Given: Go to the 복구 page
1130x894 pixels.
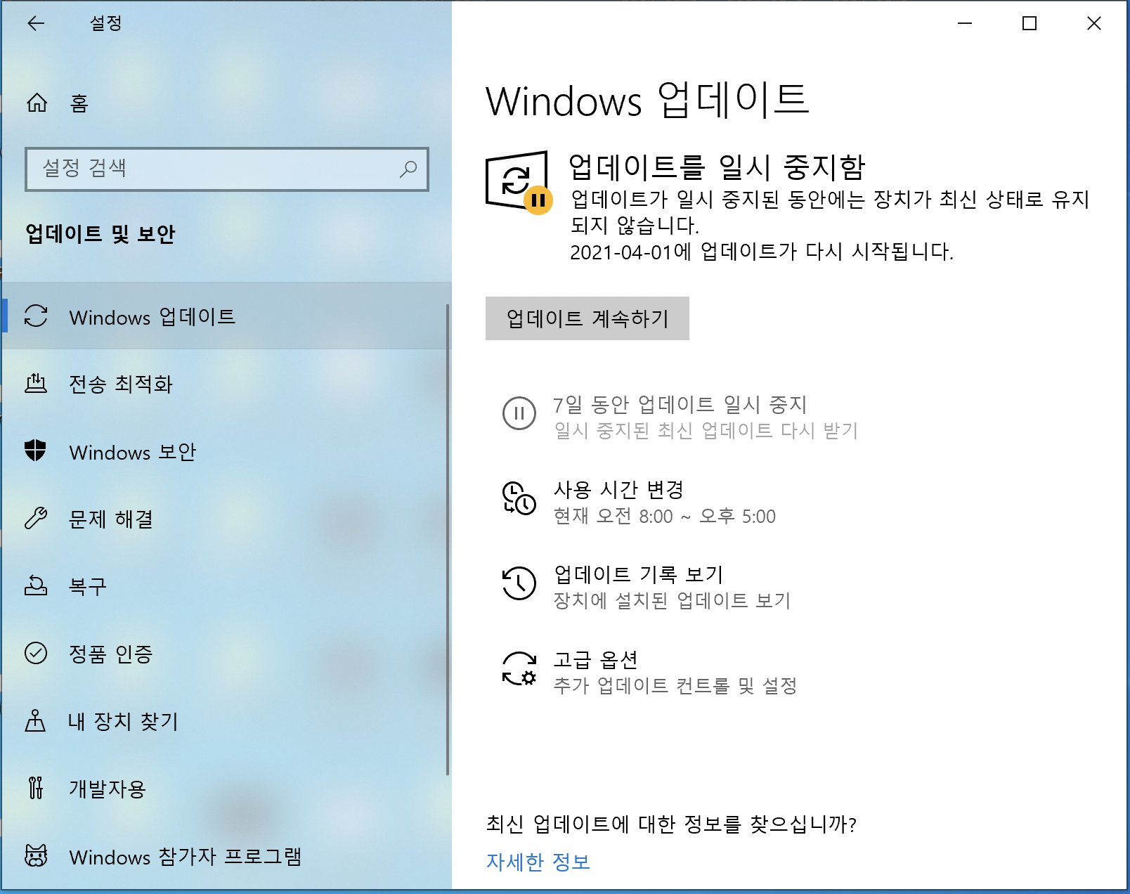Looking at the screenshot, I should (226, 586).
